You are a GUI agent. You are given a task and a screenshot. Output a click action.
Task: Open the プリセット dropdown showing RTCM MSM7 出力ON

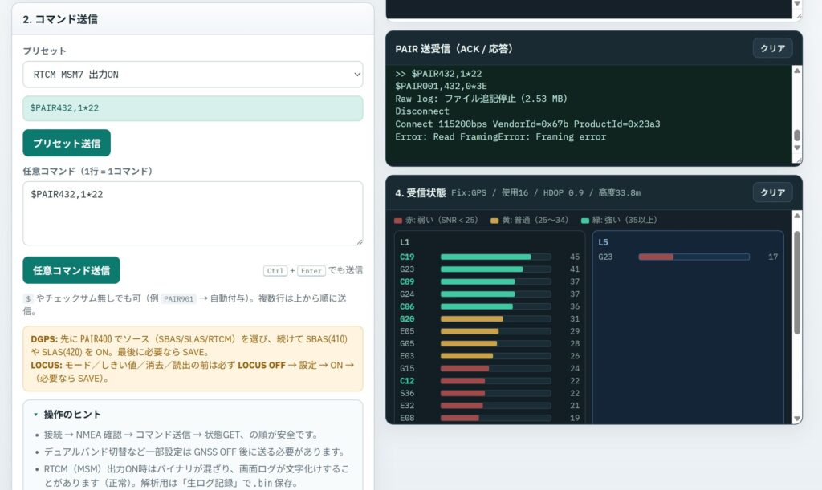point(193,75)
